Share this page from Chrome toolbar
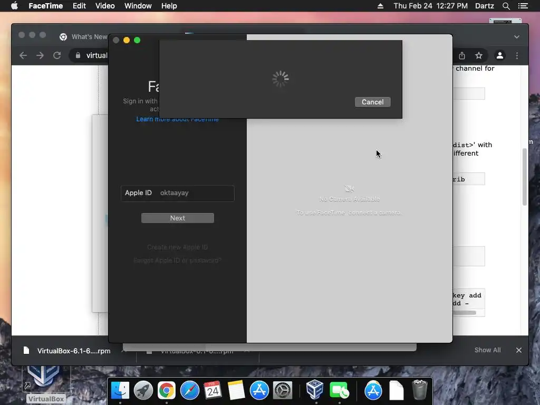Viewport: 540px width, 405px height. [462, 55]
